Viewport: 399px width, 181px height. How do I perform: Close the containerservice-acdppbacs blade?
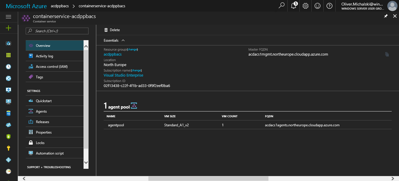(x=395, y=16)
